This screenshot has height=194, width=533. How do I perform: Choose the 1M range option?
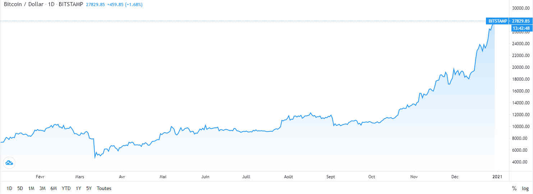[x=31, y=188]
